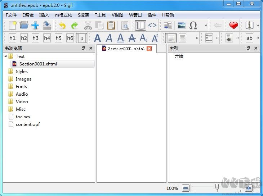
Task: Open an existing book with folder icon
Action: pos(24,25)
